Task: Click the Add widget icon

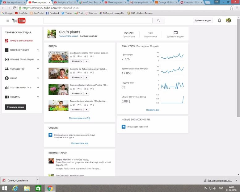Action: (175, 33)
